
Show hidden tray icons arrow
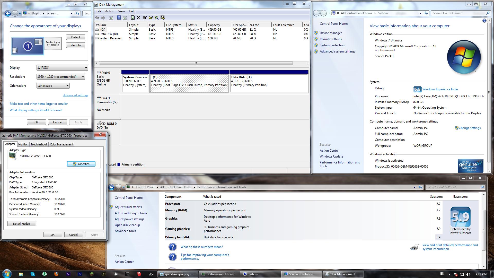449,274
